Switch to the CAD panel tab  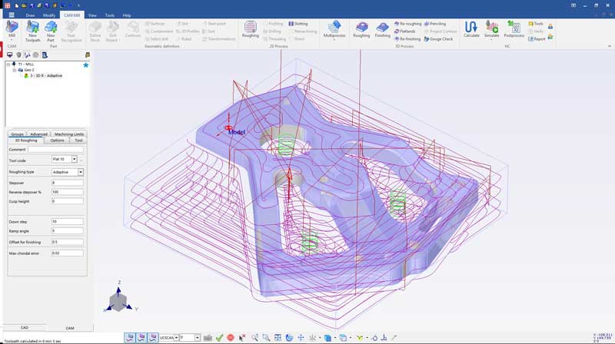click(x=24, y=328)
